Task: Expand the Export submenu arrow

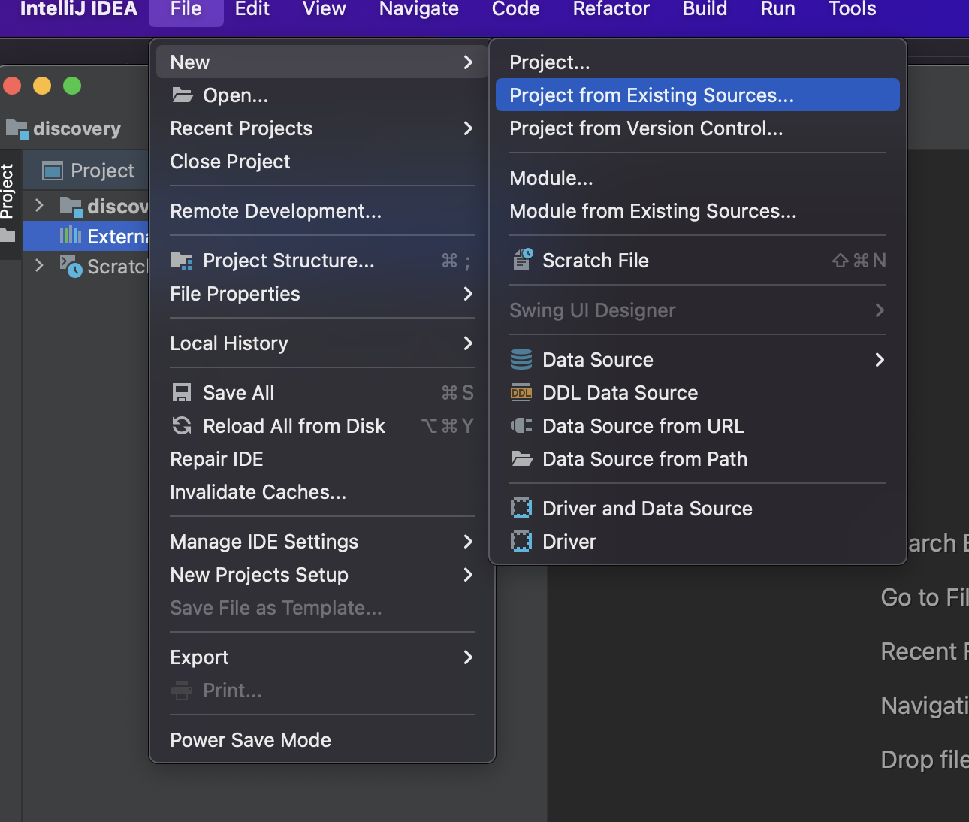Action: pos(468,657)
